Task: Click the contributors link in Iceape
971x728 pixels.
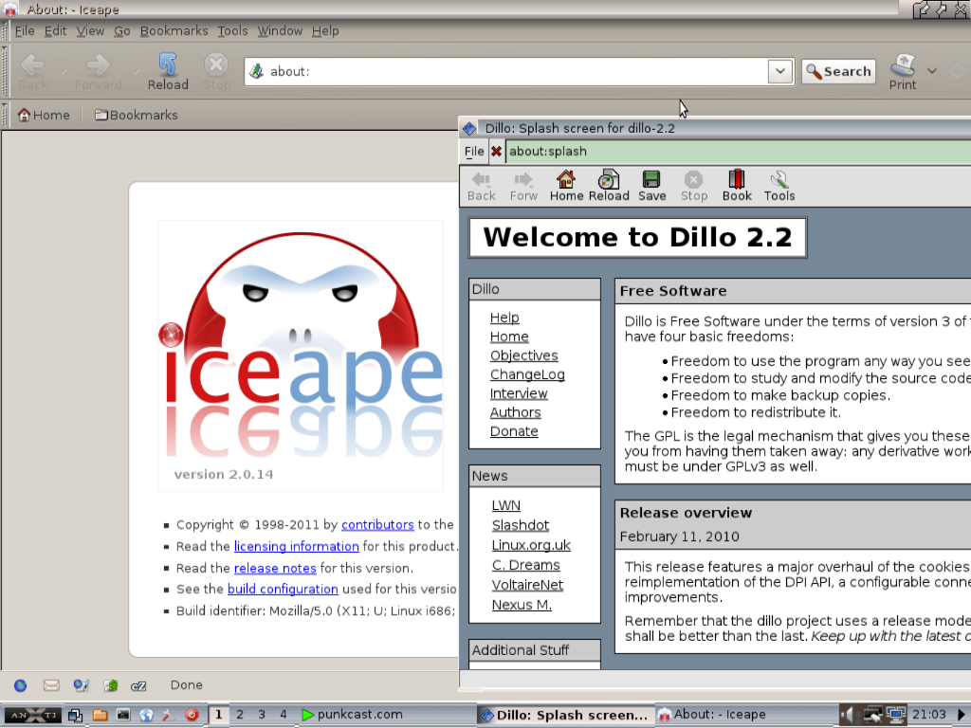Action: click(377, 525)
